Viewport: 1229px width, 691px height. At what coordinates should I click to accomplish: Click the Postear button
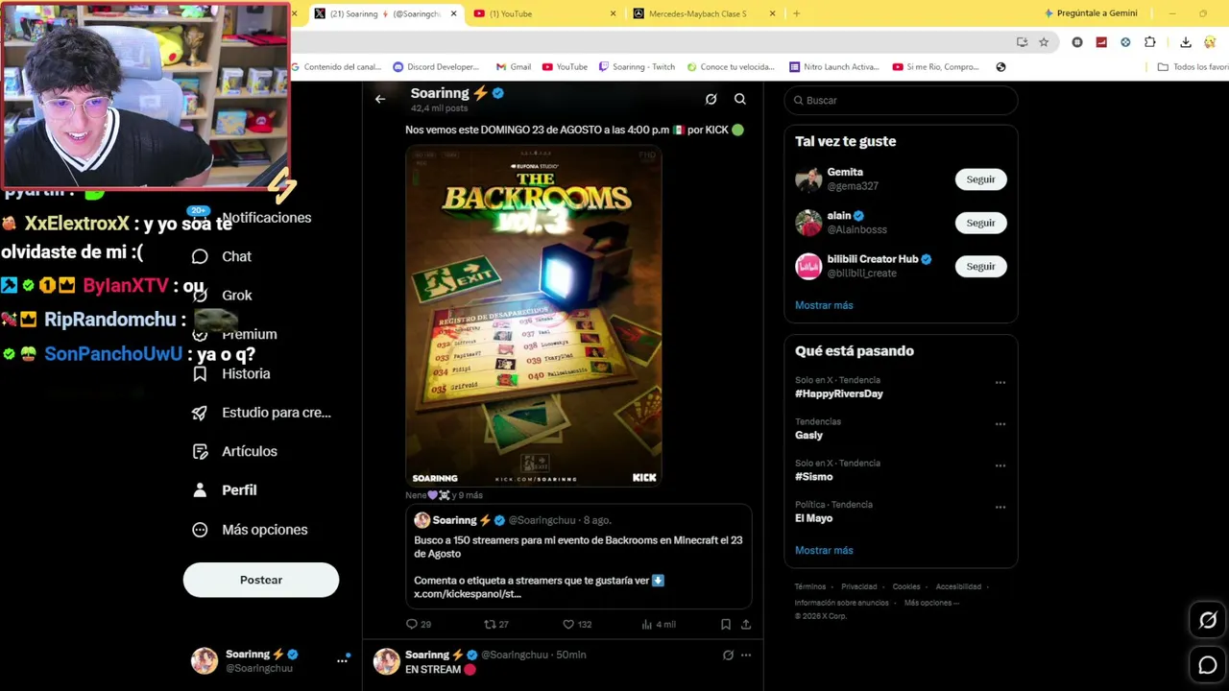point(261,580)
